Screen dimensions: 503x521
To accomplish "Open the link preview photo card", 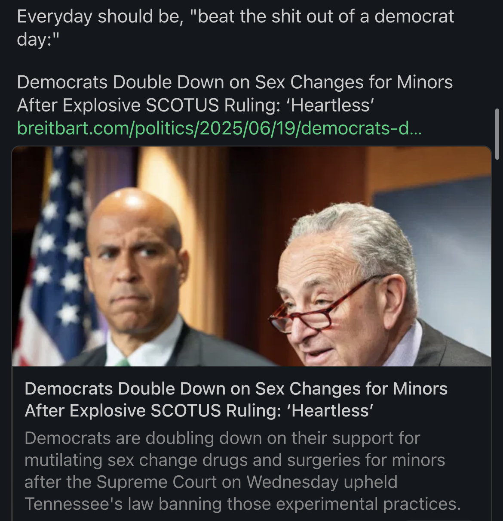I will pos(252,256).
